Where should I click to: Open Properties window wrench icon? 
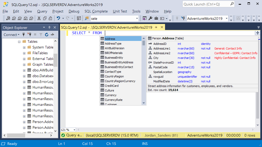click(150, 18)
